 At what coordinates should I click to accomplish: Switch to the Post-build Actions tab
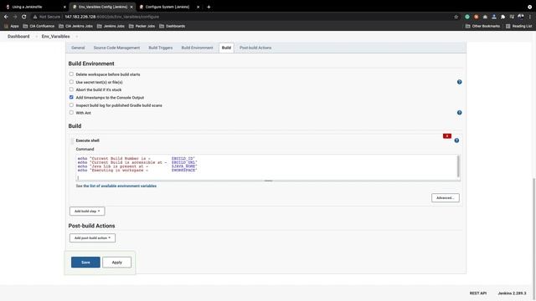(255, 48)
